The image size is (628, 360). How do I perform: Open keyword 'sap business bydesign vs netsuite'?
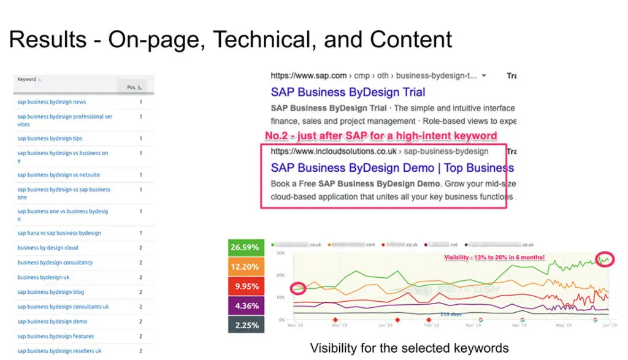point(58,175)
